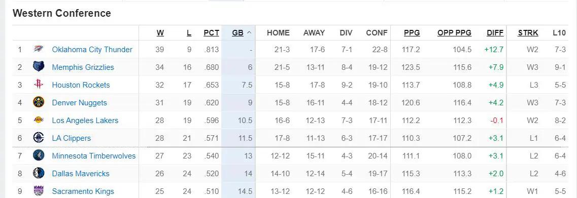Screen dimensions: 577x198
Task: Click the Los Angeles Lakers logo icon
Action: pyautogui.click(x=39, y=120)
